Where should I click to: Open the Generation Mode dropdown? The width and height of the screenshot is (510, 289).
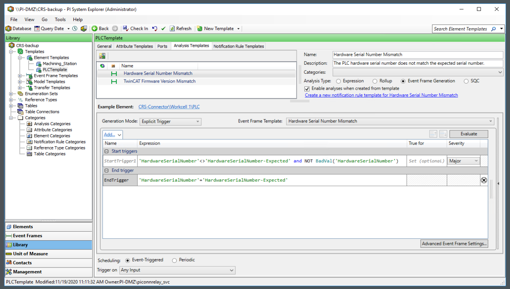(170, 121)
